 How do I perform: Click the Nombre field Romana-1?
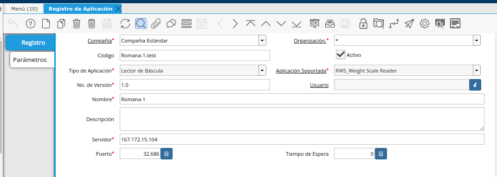(x=302, y=99)
